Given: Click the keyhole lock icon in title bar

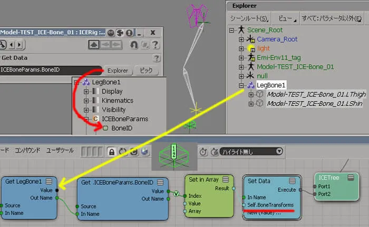Looking at the screenshot, I should coord(129,33).
